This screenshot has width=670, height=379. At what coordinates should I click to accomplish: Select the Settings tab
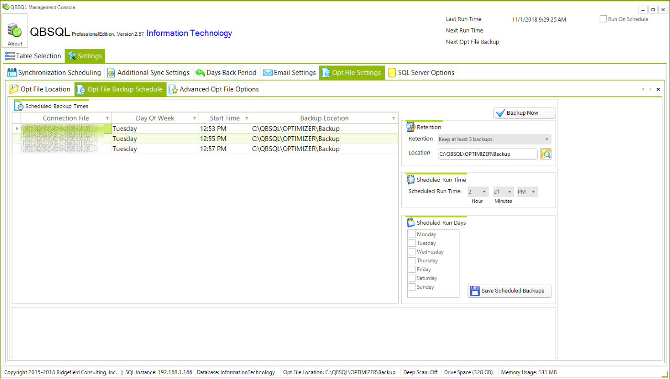(x=85, y=56)
